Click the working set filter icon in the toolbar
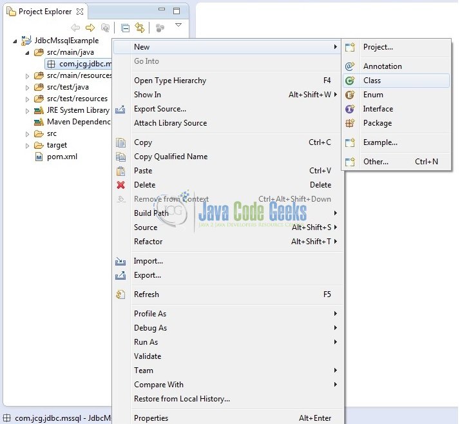This screenshot has height=424, width=460. click(x=160, y=28)
